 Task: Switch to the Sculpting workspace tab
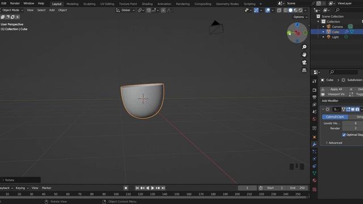coord(89,4)
